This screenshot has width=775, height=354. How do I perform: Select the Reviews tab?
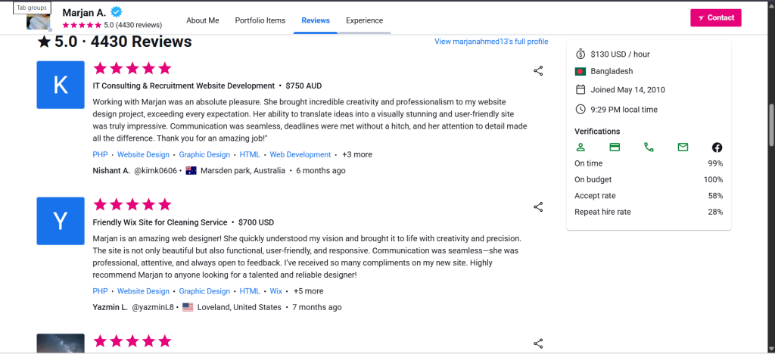316,20
